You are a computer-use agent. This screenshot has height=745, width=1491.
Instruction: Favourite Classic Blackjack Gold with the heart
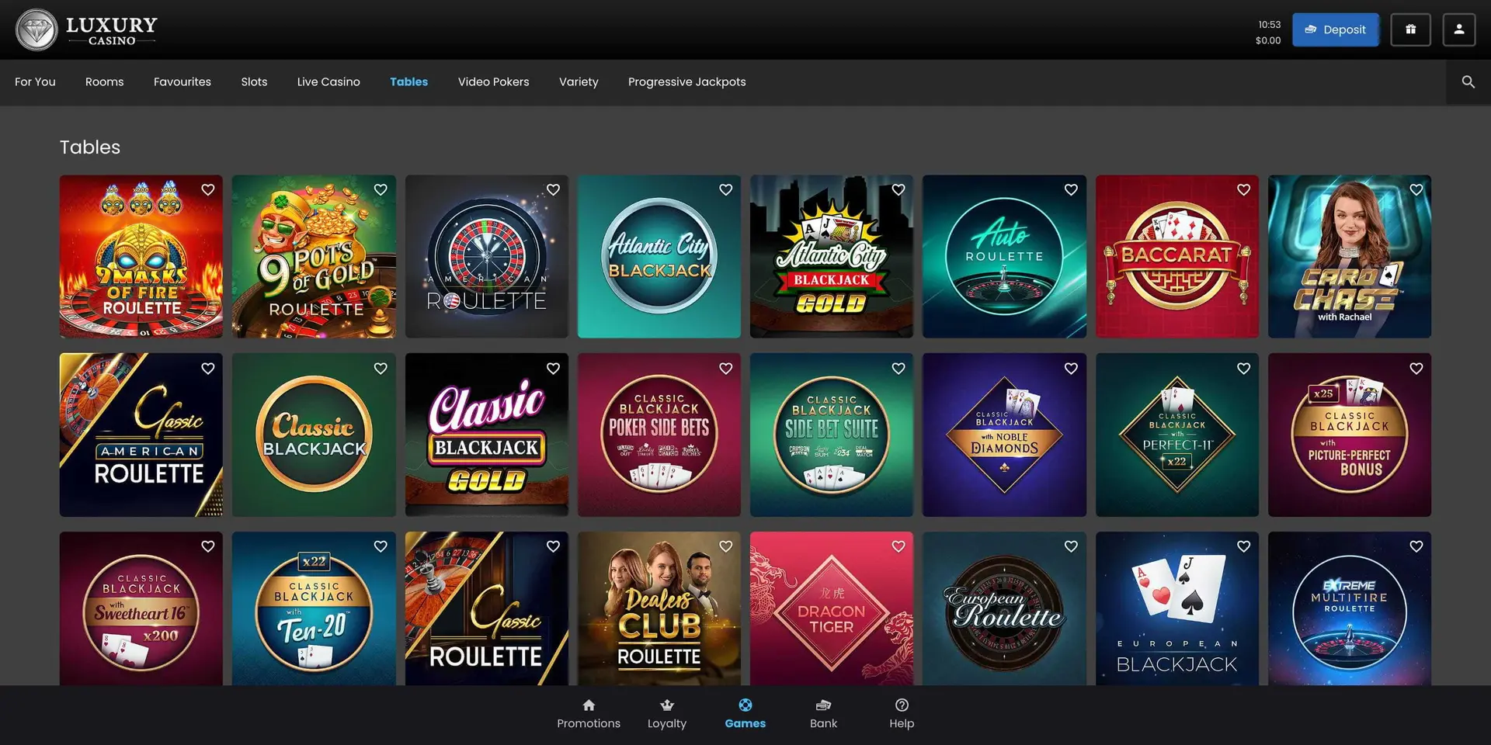553,368
